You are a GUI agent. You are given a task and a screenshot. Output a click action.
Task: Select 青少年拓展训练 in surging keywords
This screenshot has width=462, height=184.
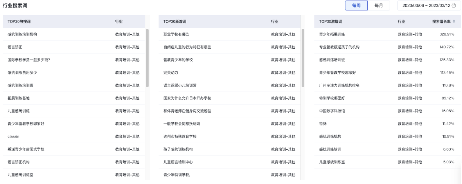(x=332, y=34)
